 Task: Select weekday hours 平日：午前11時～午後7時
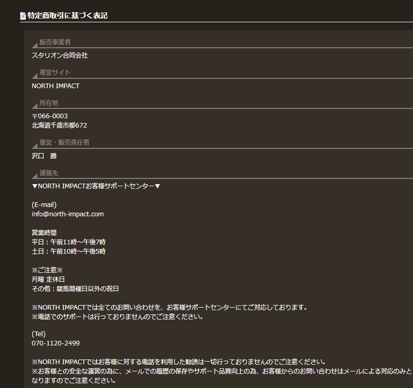[69, 242]
